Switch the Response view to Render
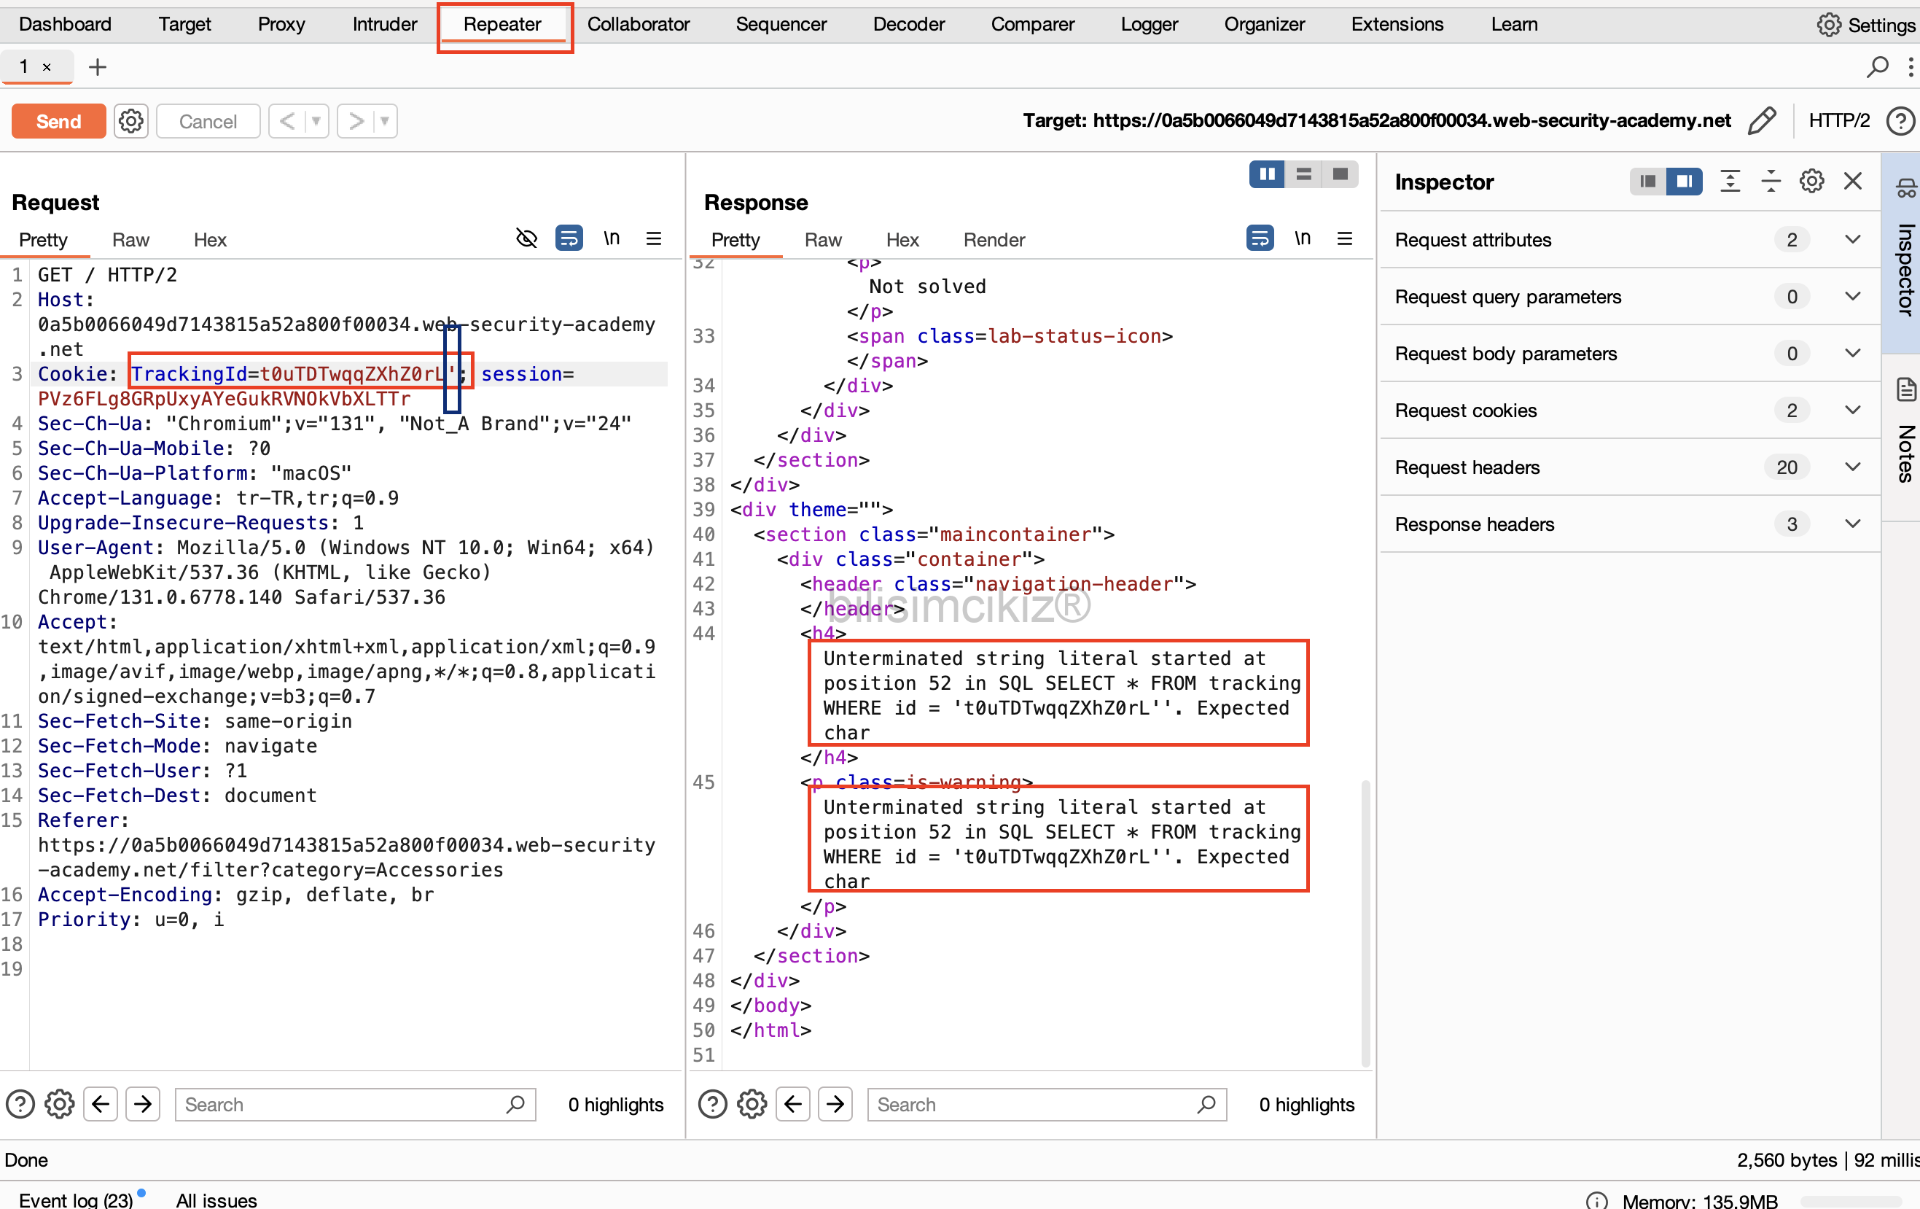This screenshot has height=1209, width=1920. (x=994, y=240)
